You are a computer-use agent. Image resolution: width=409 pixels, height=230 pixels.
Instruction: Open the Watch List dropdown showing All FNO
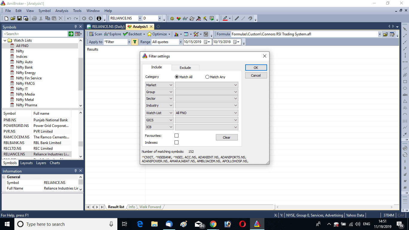click(207, 113)
